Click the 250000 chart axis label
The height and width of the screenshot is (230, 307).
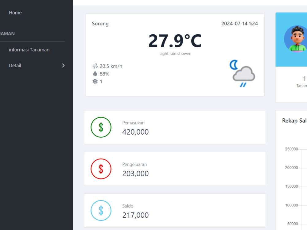pyautogui.click(x=291, y=149)
